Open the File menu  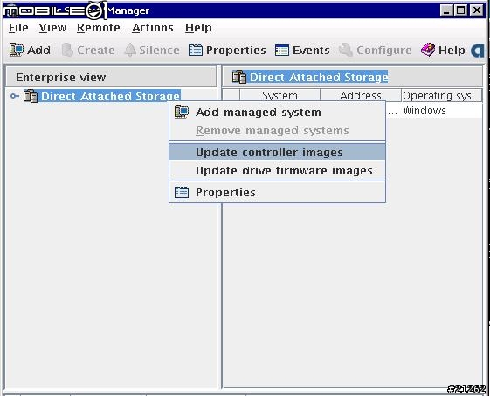coord(18,28)
